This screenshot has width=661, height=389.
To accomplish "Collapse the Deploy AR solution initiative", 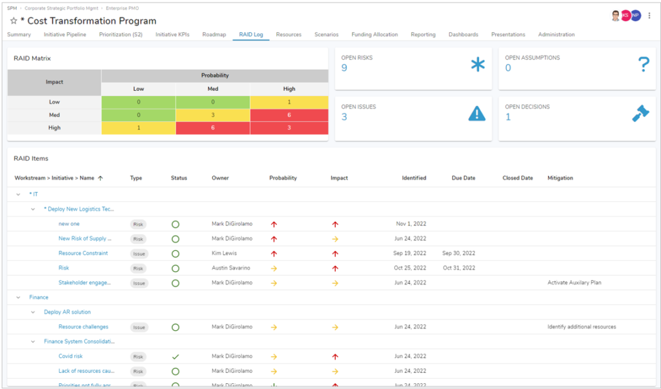I will pos(33,312).
